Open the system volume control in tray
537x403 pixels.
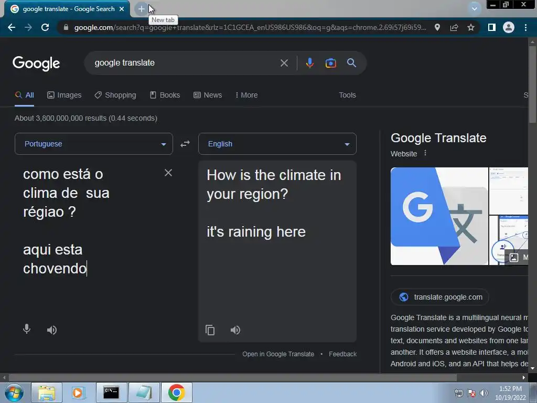(x=484, y=393)
